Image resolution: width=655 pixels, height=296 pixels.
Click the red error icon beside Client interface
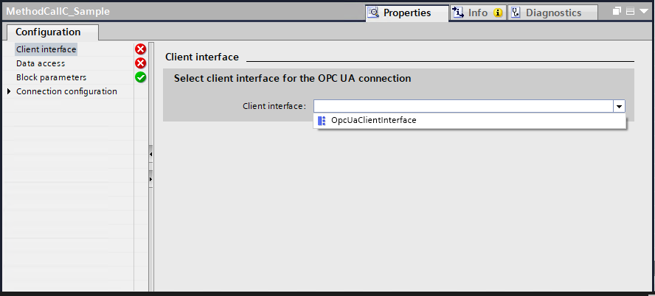(140, 49)
